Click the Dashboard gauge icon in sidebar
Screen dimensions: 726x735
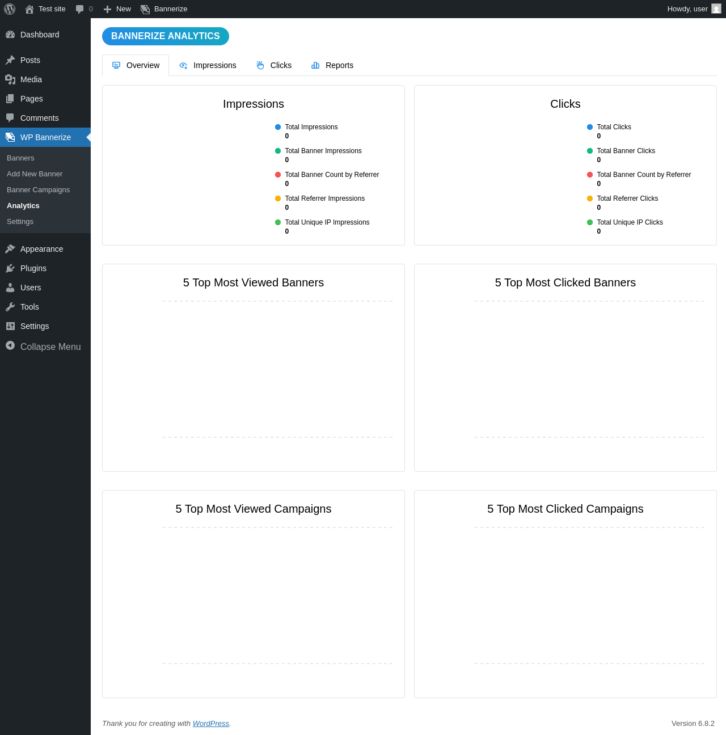10,35
